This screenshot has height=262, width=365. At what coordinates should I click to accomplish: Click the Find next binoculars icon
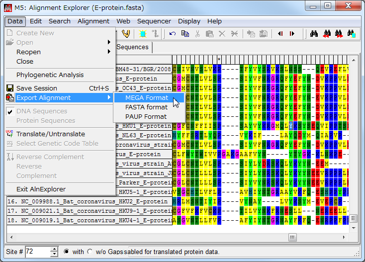point(339,34)
